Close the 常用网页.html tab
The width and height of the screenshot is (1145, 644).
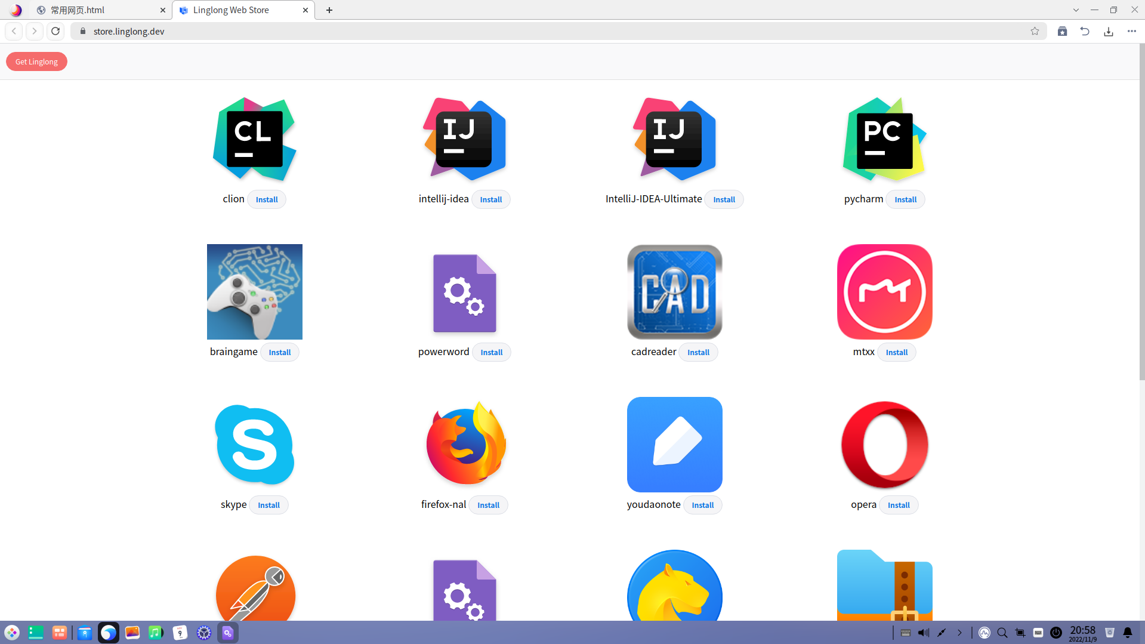point(162,10)
